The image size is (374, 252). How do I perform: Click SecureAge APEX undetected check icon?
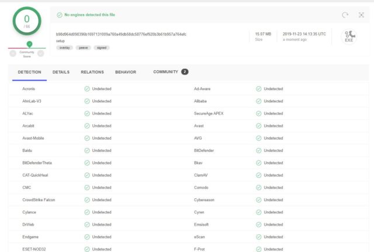tap(259, 113)
